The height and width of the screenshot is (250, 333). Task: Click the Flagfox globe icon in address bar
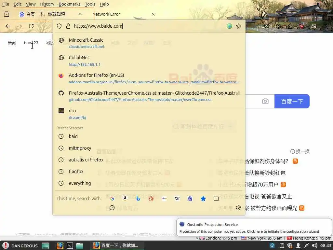point(230,26)
